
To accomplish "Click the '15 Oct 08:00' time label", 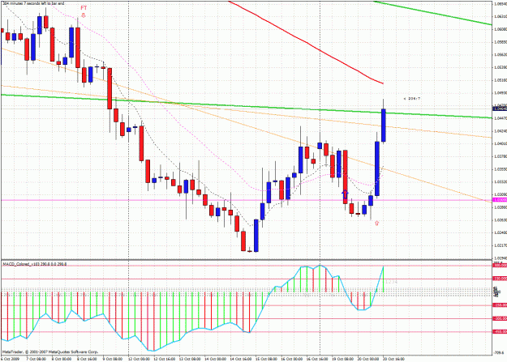I will point(266,359).
